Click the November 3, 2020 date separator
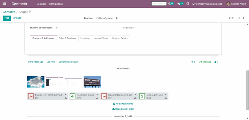Image resolution: width=249 pixels, height=120 pixels. click(123, 116)
